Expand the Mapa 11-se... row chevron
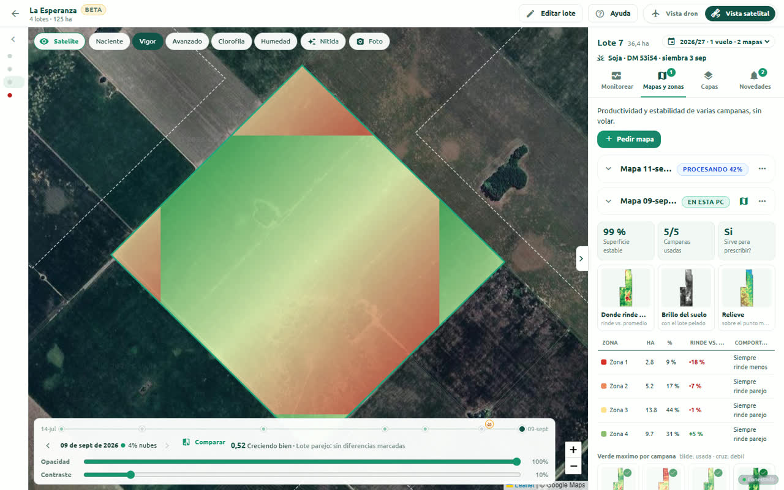The height and width of the screenshot is (490, 784). [608, 169]
